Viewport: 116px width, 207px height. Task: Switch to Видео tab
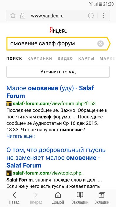click(65, 59)
